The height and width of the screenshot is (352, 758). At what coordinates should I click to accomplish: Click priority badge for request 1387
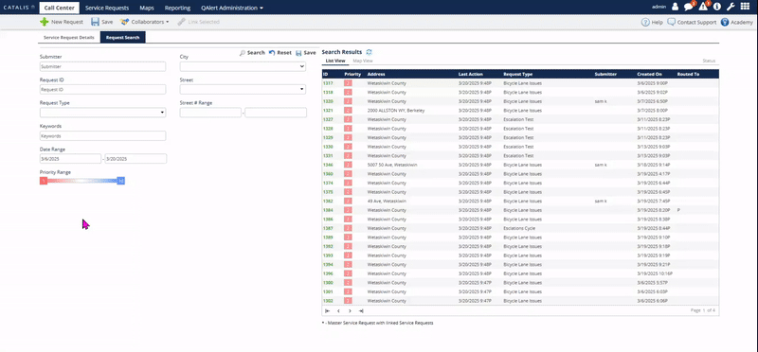(348, 228)
